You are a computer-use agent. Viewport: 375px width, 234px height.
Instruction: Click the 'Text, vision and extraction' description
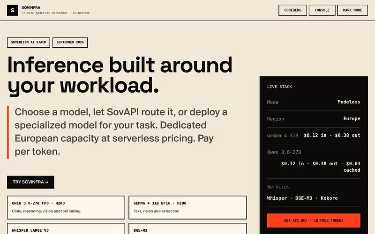pos(156,211)
